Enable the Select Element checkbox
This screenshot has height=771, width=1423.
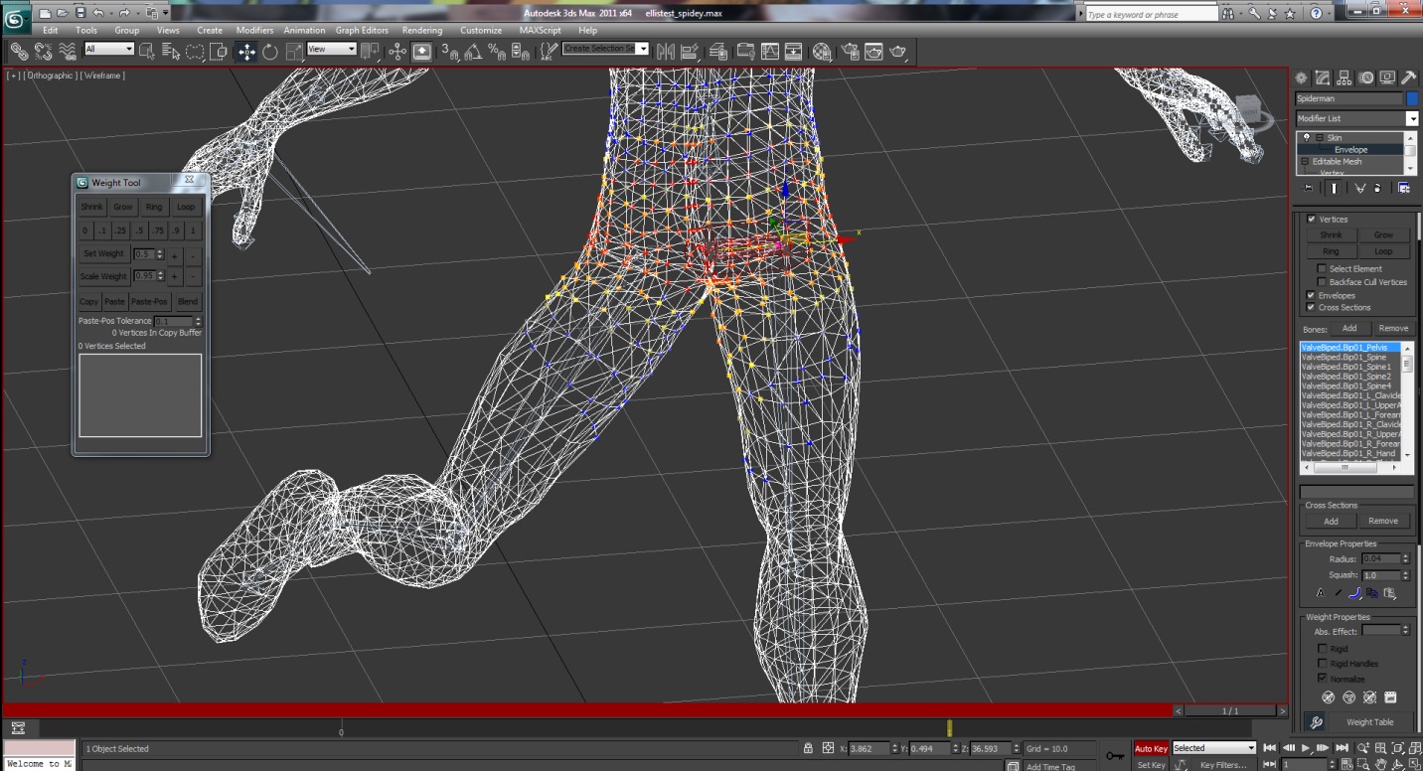(x=1321, y=268)
